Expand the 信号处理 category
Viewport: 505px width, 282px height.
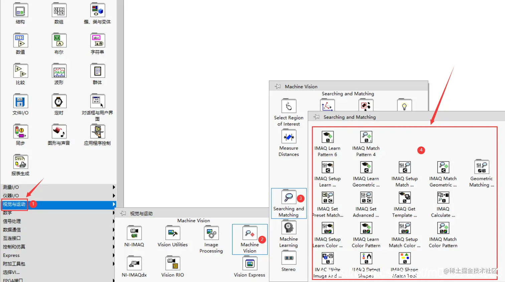tap(58, 221)
